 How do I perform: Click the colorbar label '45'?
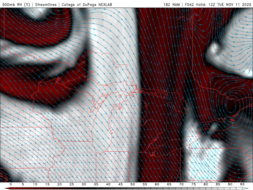tap(120, 184)
